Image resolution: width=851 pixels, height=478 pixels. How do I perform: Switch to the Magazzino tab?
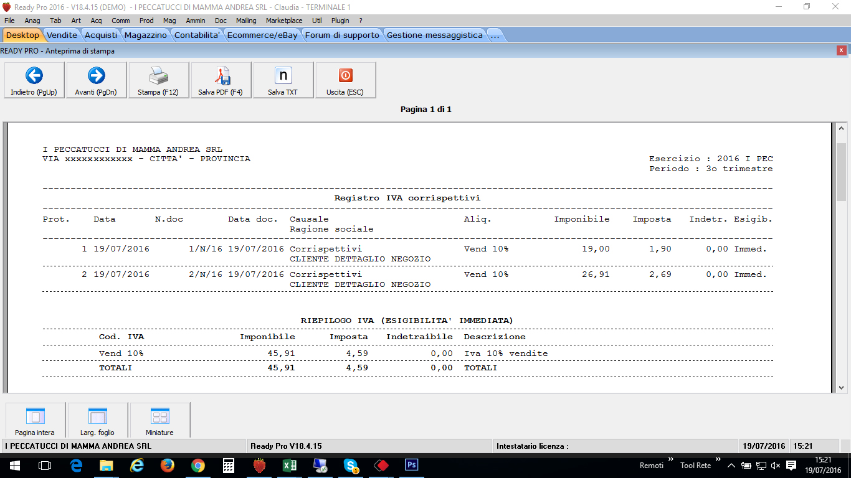145,35
